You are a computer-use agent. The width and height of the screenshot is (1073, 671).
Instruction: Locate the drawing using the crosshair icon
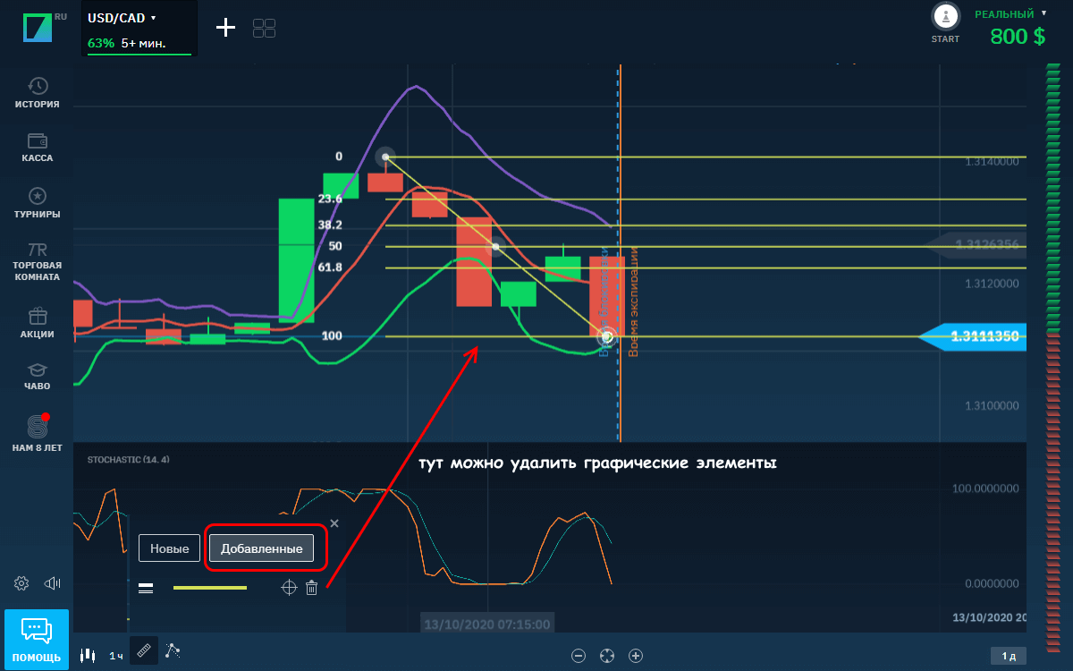(288, 588)
